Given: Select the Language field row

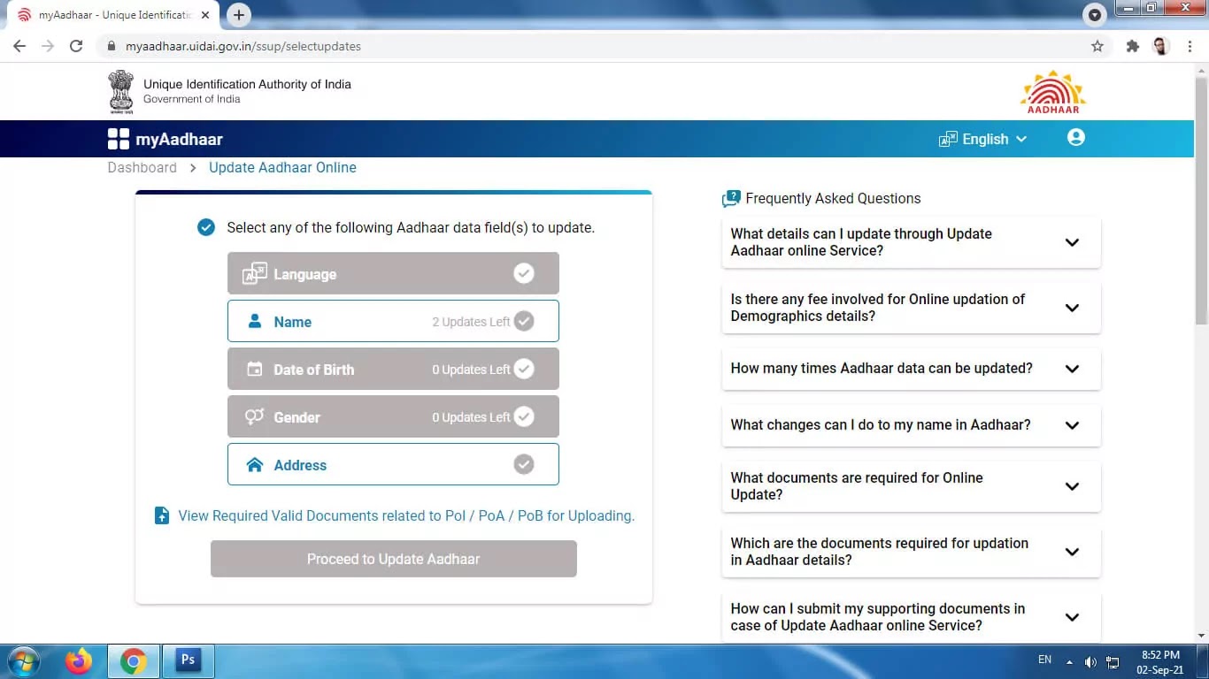Looking at the screenshot, I should pos(393,273).
